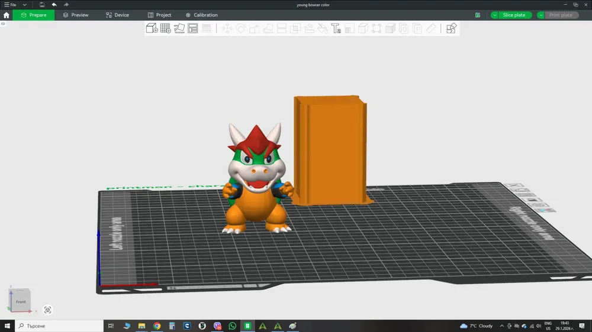The image size is (592, 332).
Task: Open the File menu
Action: click(x=10, y=5)
